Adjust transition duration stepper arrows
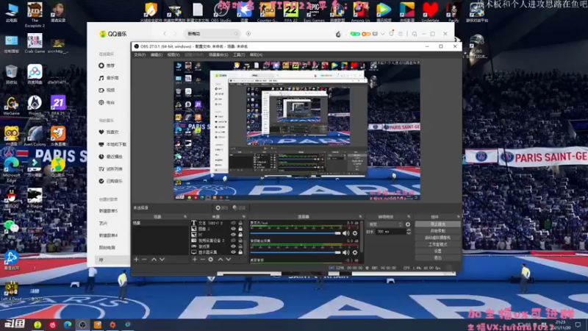588x331 pixels. [x=409, y=232]
